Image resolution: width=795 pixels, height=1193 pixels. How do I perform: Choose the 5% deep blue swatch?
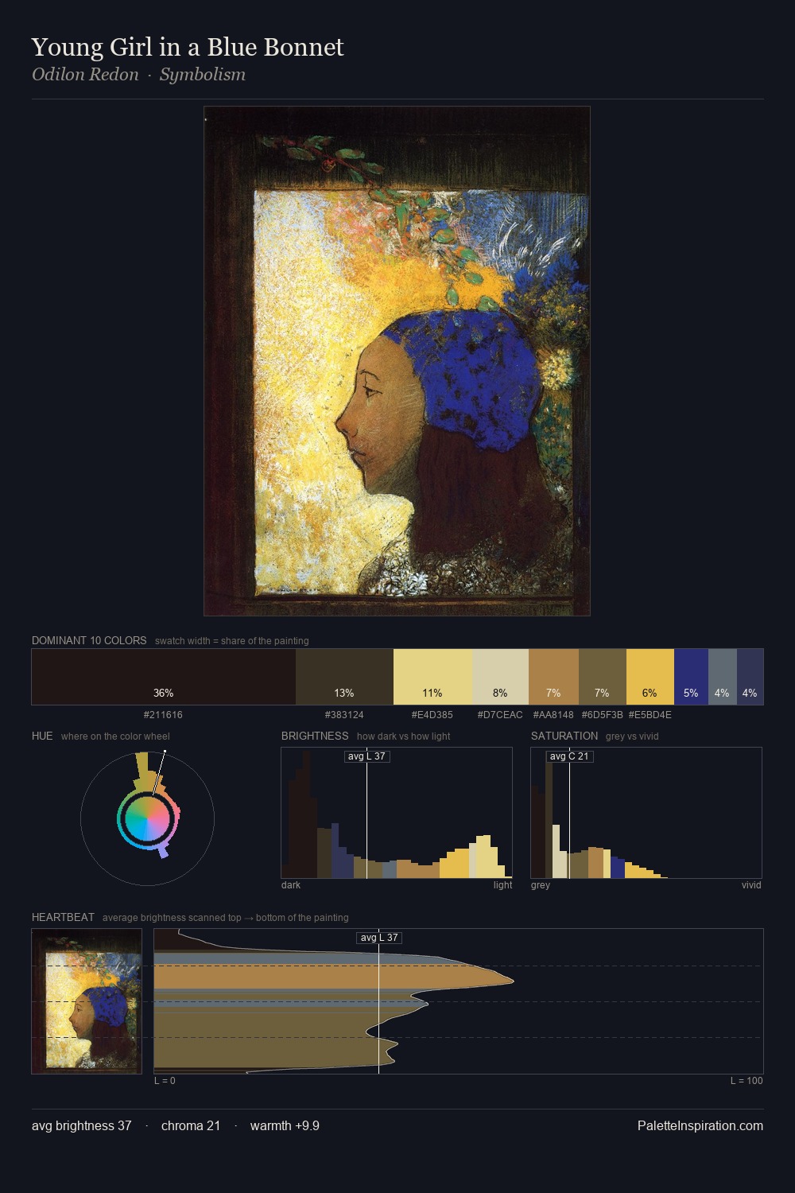point(691,677)
